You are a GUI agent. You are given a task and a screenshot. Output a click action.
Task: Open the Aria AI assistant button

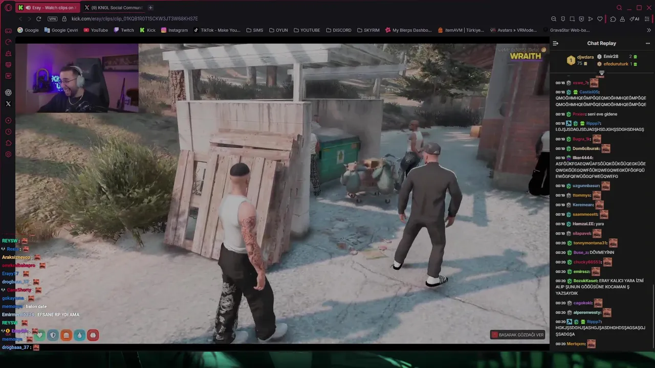635,19
